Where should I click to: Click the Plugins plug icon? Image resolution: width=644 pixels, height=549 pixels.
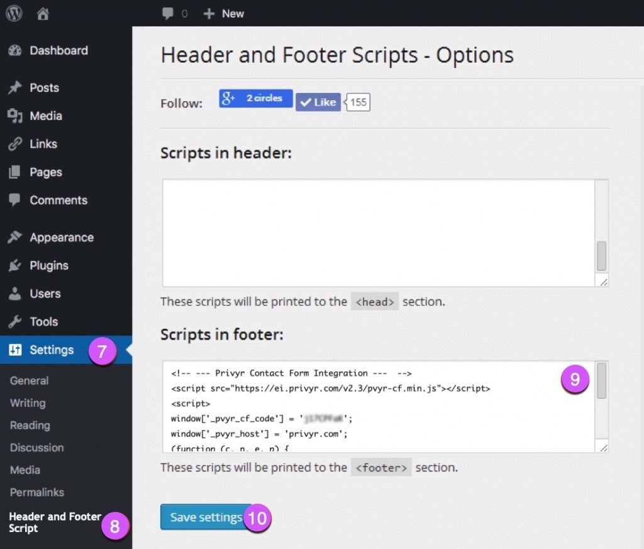15,265
